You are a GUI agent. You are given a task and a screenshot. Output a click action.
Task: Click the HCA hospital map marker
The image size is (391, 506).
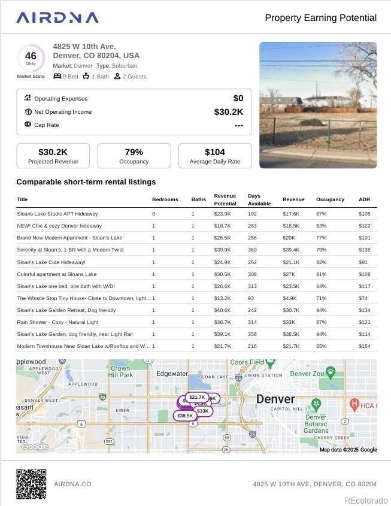(354, 404)
